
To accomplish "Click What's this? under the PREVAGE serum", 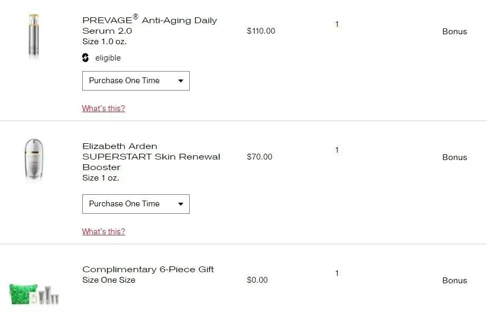I will click(103, 108).
